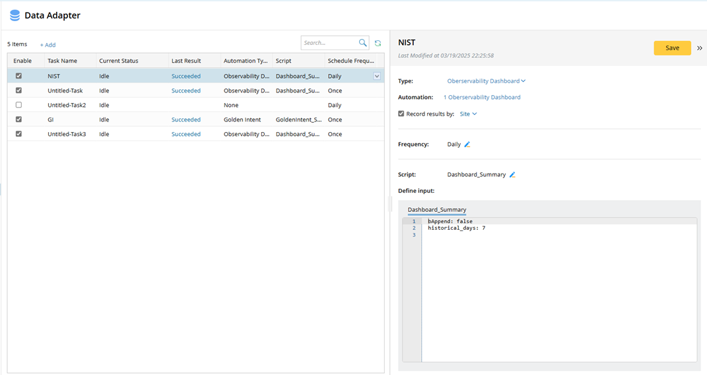Refresh the task list
707x375 pixels.
click(378, 43)
